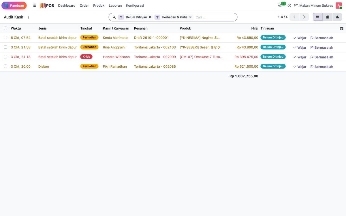This screenshot has height=216, width=346.
Task: Go to next page arrow
Action: click(304, 17)
